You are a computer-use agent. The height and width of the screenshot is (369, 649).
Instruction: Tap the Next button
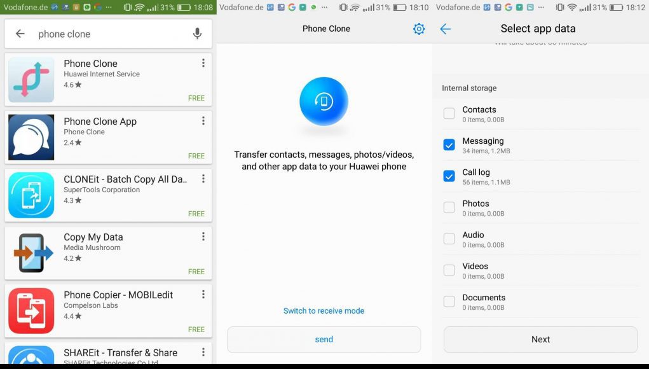[x=540, y=340]
